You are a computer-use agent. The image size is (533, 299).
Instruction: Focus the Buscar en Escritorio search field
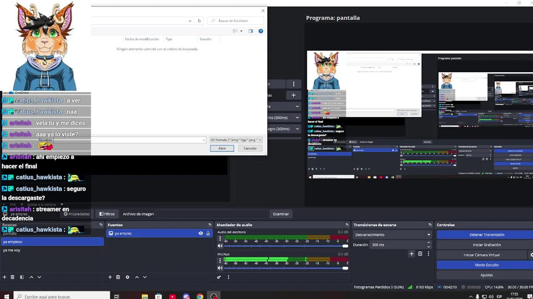236,21
